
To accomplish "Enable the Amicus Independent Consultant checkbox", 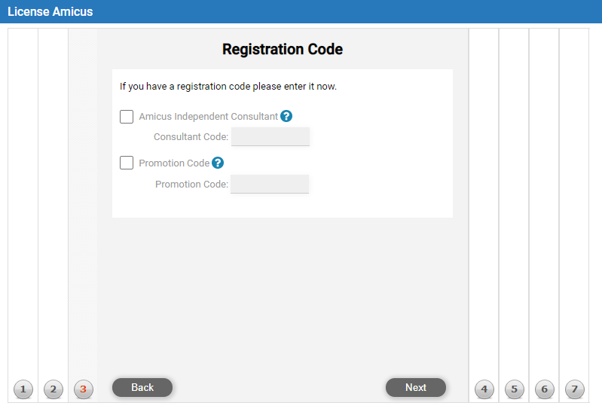I will coord(127,116).
